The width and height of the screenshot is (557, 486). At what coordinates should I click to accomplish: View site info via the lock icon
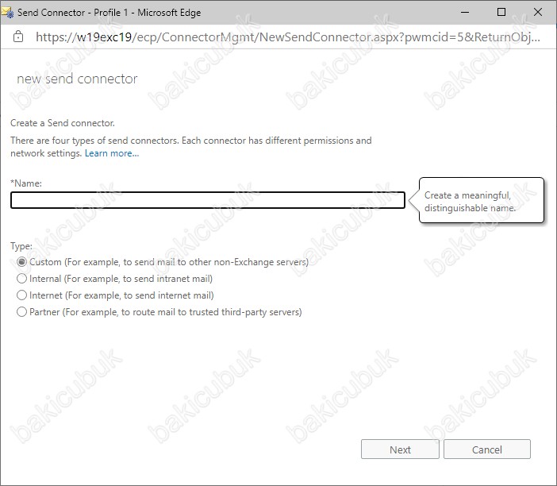coord(18,37)
